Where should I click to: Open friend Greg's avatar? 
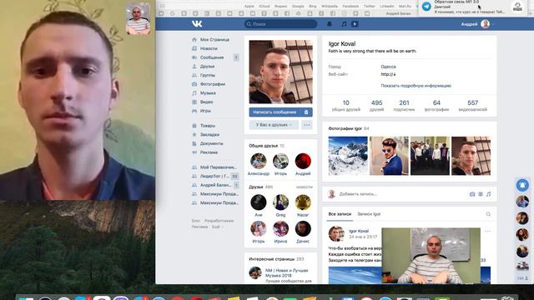pos(280,202)
